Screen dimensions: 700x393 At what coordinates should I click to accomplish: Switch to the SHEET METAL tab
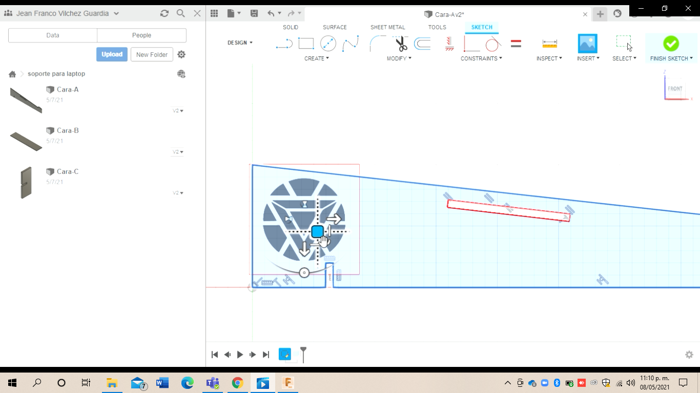click(x=388, y=27)
